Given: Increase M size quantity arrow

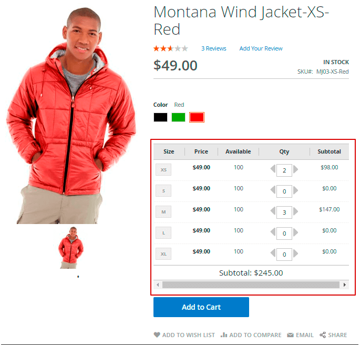Looking at the screenshot, I should pos(296,211).
